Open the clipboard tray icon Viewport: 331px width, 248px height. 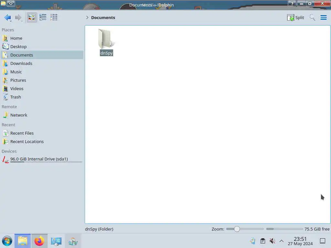coord(262,241)
